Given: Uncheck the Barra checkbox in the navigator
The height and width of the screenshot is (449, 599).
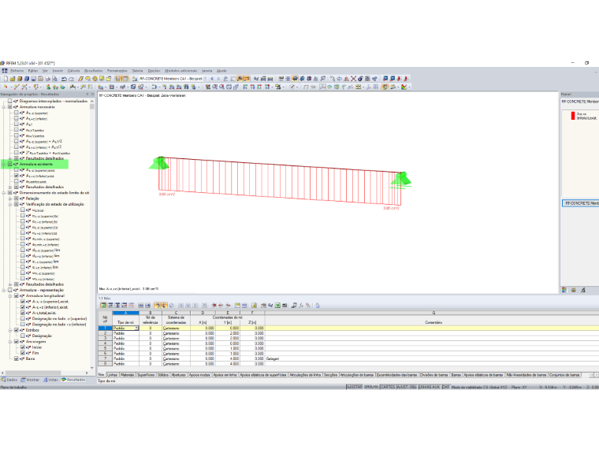Looking at the screenshot, I should click(x=17, y=358).
